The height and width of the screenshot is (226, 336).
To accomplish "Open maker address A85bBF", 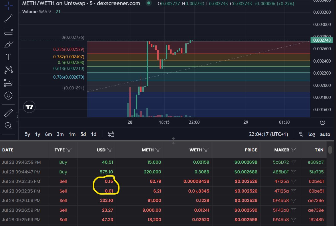I will click(x=281, y=172).
